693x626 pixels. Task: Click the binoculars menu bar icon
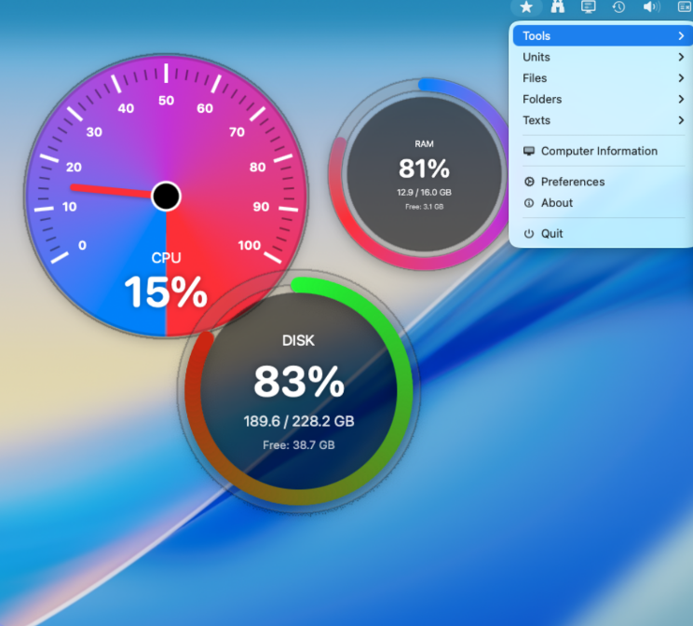pyautogui.click(x=557, y=7)
